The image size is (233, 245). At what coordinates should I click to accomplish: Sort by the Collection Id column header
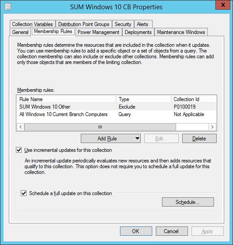tap(194, 99)
